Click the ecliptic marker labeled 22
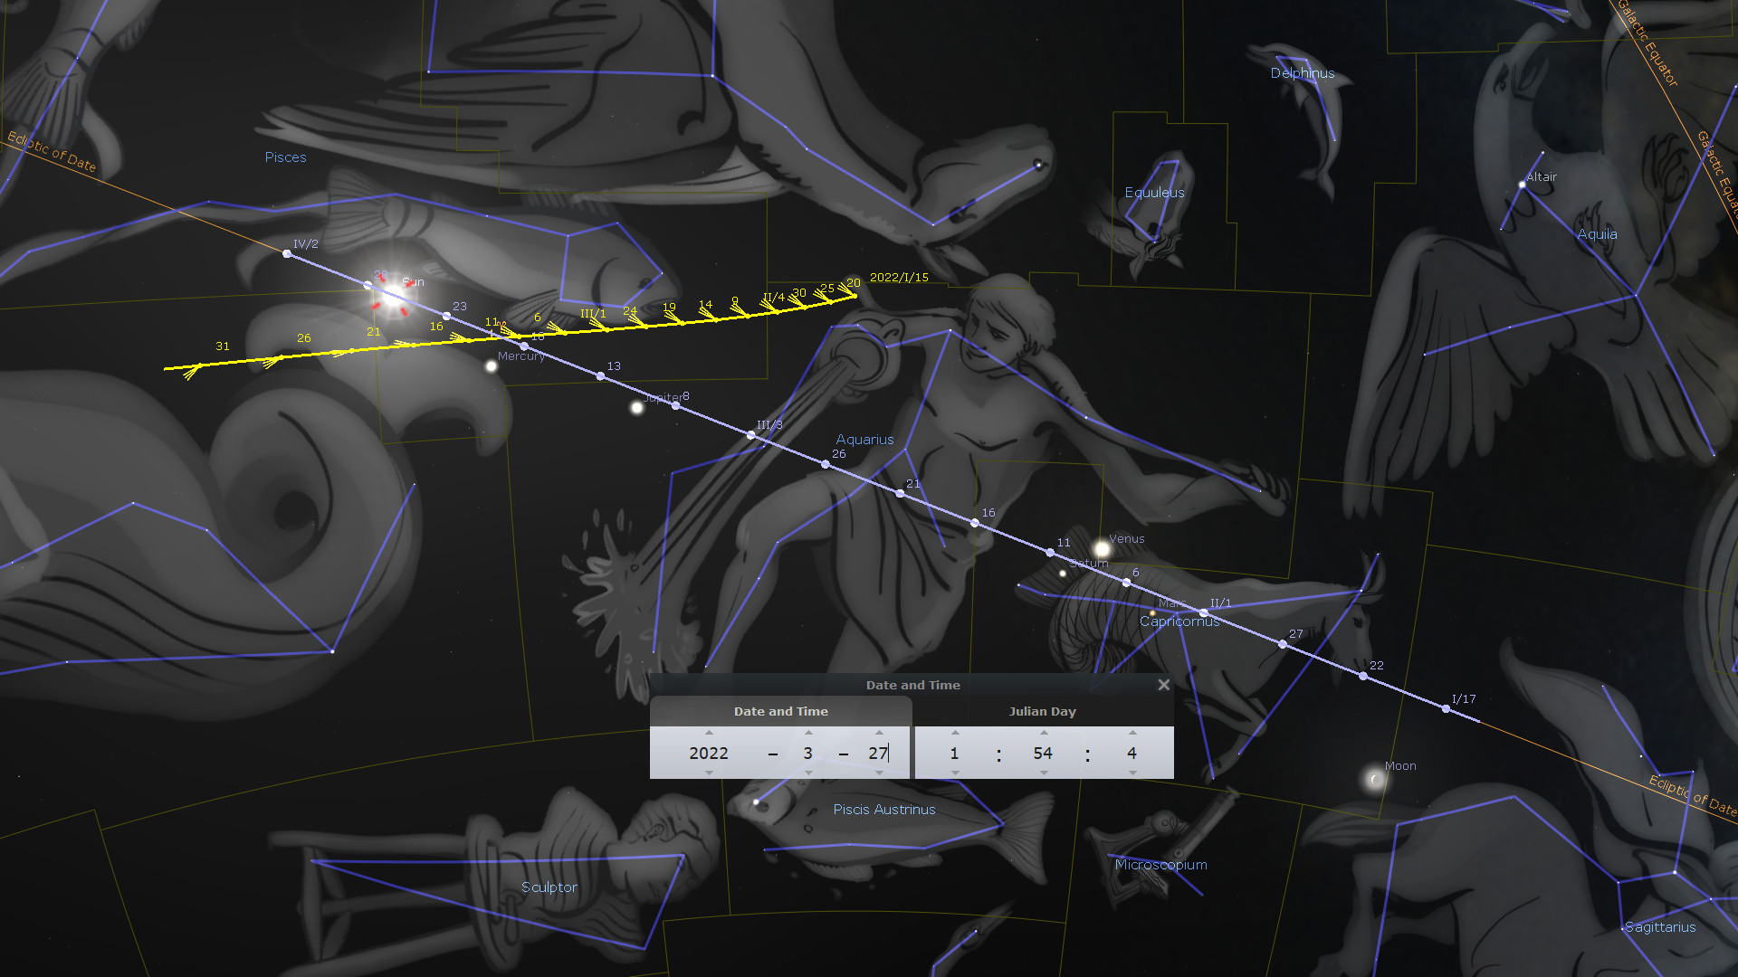Image resolution: width=1738 pixels, height=977 pixels. pyautogui.click(x=1363, y=676)
